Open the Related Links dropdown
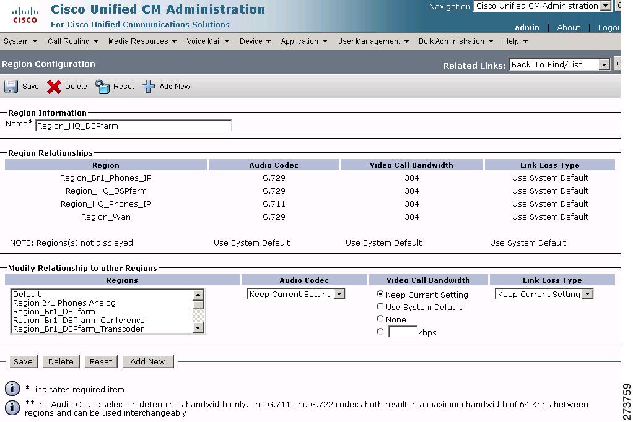The height and width of the screenshot is (422, 633). [559, 64]
